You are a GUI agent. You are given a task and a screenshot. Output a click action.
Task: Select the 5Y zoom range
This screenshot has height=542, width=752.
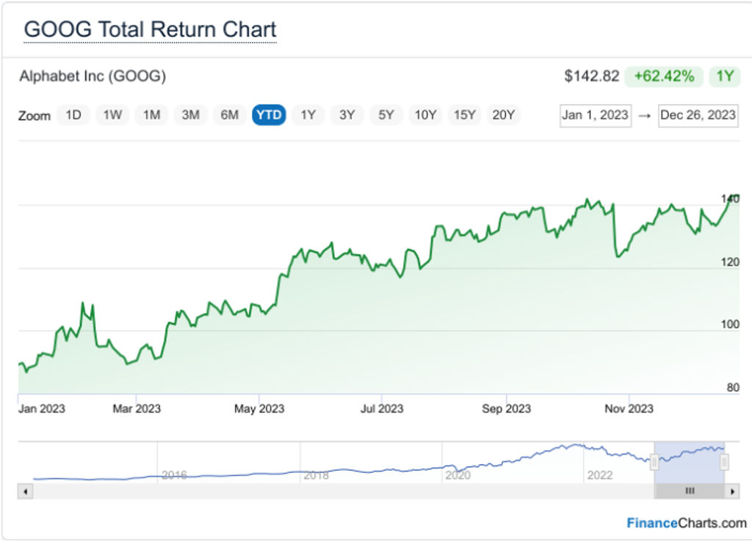(x=386, y=115)
